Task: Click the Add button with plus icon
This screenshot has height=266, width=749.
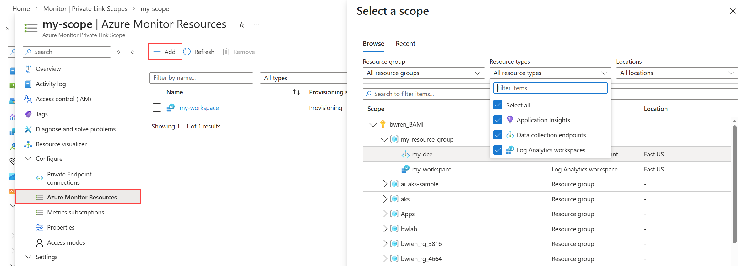Action: pyautogui.click(x=165, y=52)
